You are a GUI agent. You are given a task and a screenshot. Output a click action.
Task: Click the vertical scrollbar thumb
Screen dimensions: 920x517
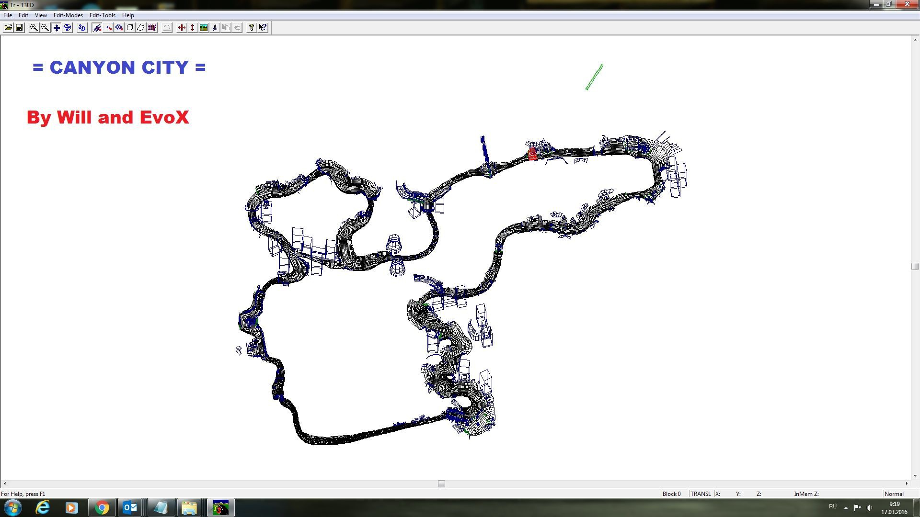coord(915,266)
